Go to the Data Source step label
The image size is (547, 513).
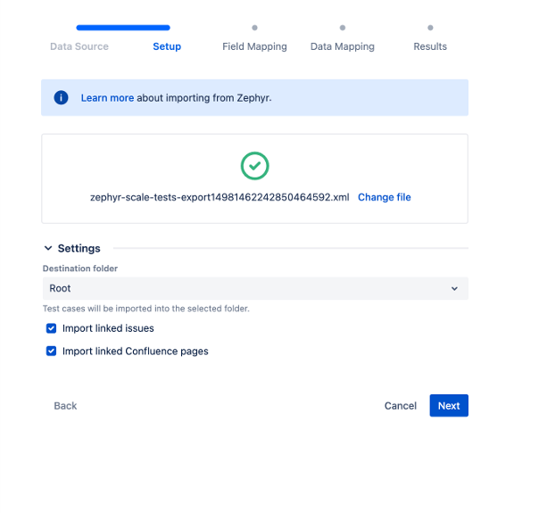79,46
